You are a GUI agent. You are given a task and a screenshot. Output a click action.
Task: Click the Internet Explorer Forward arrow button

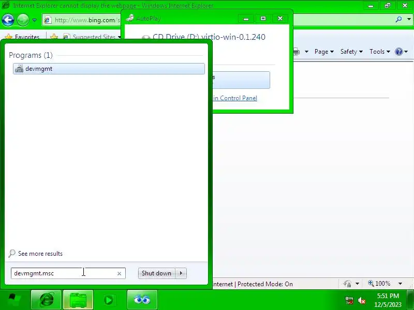[x=23, y=20]
